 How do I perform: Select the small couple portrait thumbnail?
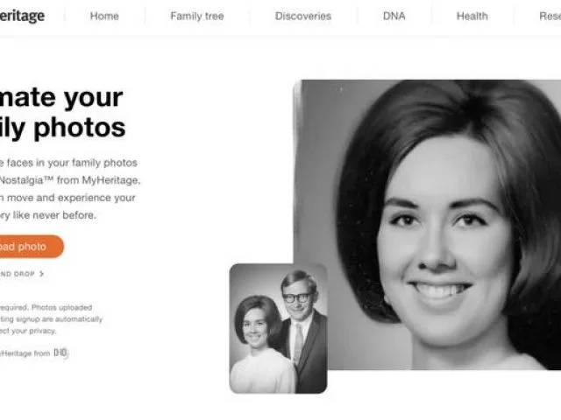coord(279,328)
